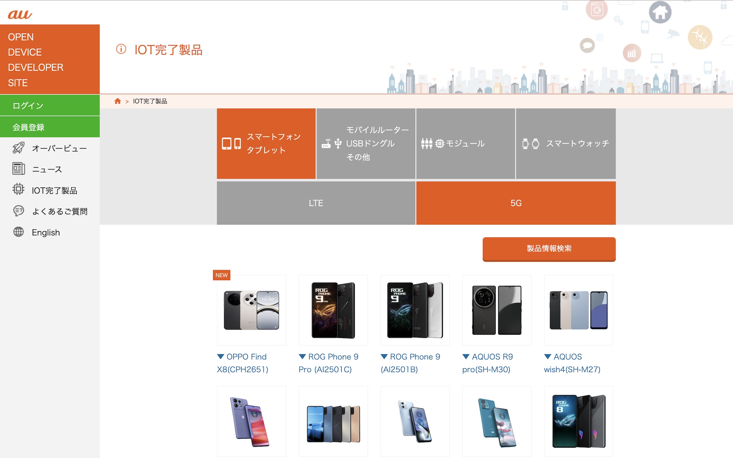Click the chip icon beside IOT完了製品

[x=18, y=190]
